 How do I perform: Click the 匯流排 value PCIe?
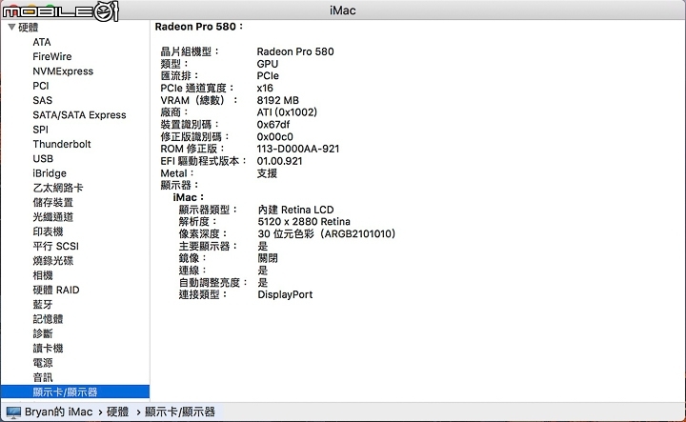[268, 75]
